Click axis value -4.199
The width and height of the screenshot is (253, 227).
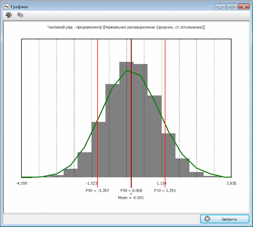tap(21, 183)
